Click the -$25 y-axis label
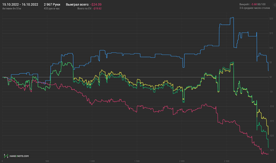The image size is (276, 163). [272, 150]
